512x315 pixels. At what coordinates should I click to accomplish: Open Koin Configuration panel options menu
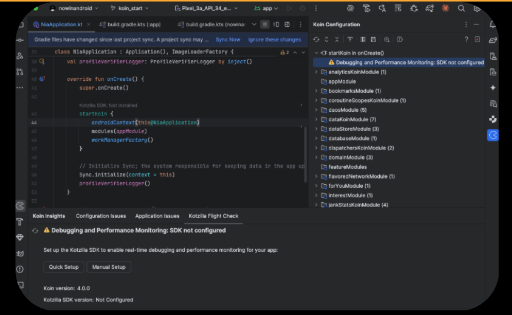tap(466, 25)
